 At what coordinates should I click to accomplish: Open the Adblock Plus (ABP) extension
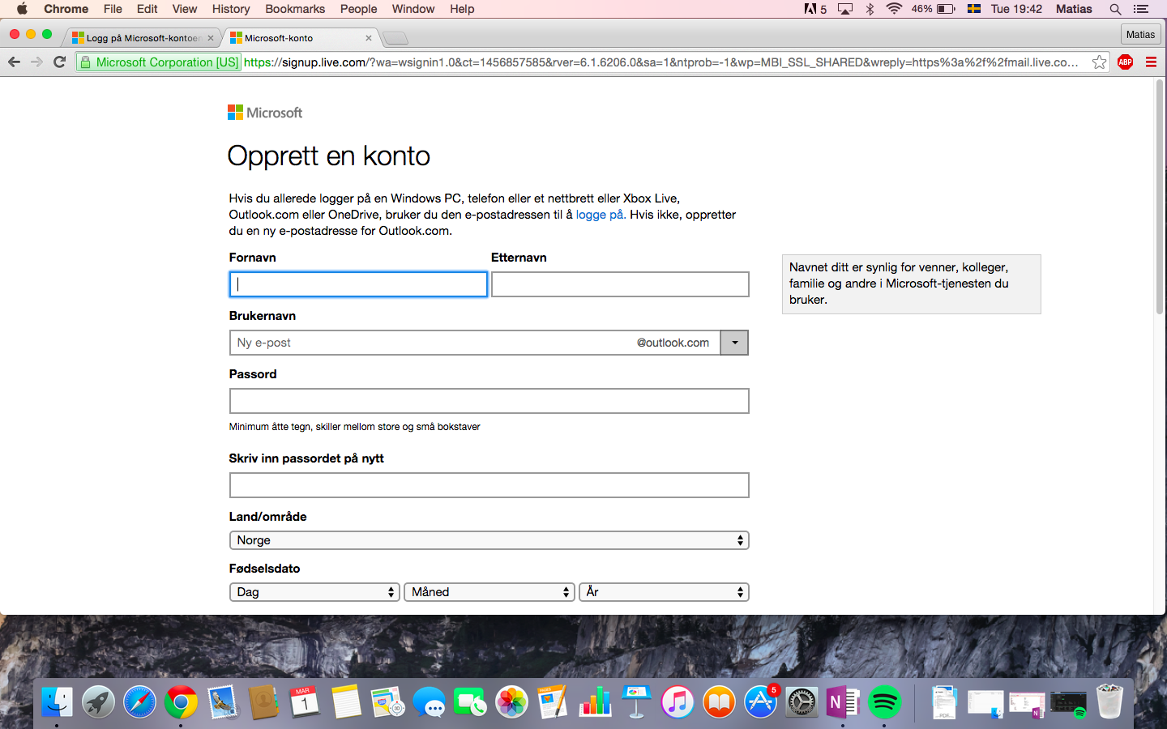pos(1125,62)
